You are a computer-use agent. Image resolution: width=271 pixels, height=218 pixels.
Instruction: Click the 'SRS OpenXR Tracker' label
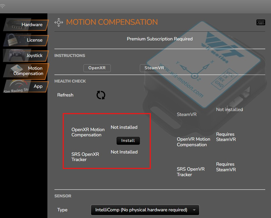pos(85,157)
